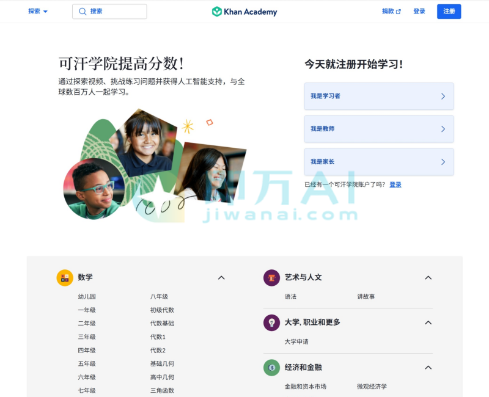The height and width of the screenshot is (397, 489).
Task: Select the 我是教师 option panel
Action: (379, 129)
